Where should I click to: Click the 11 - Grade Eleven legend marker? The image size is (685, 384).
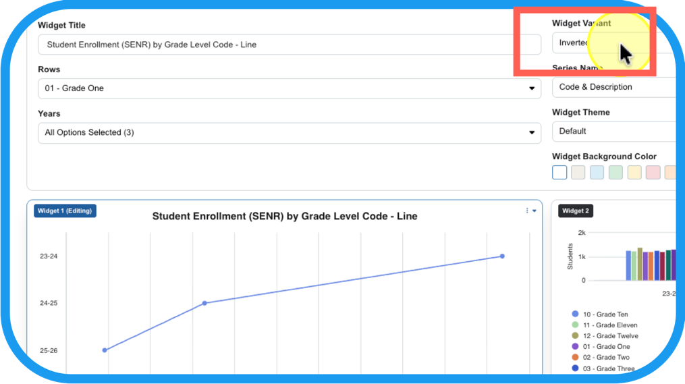(x=575, y=325)
